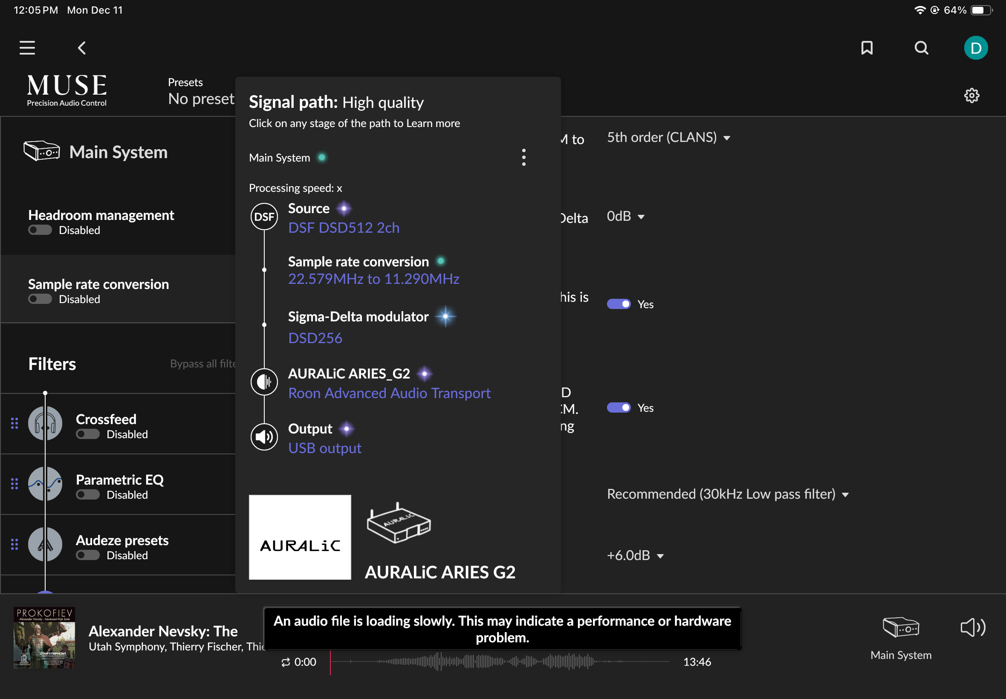Seek in the track waveform progress bar
The width and height of the screenshot is (1006, 699).
tap(500, 662)
